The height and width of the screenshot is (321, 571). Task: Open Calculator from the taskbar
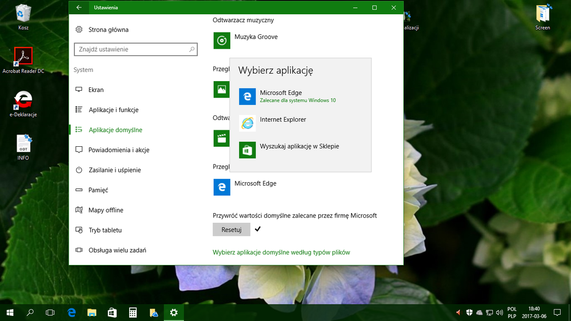click(133, 312)
